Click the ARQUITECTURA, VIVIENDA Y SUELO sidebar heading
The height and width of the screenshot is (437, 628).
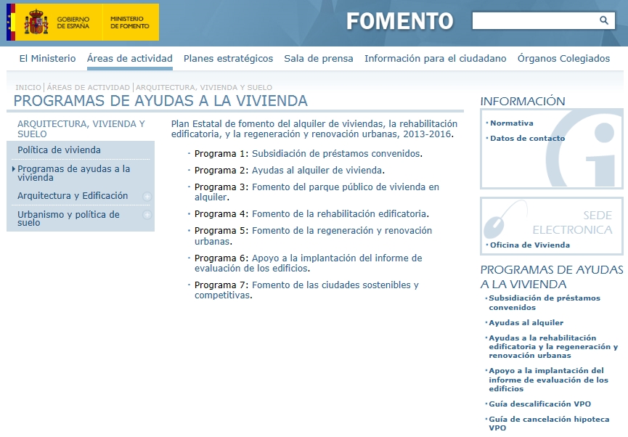81,129
